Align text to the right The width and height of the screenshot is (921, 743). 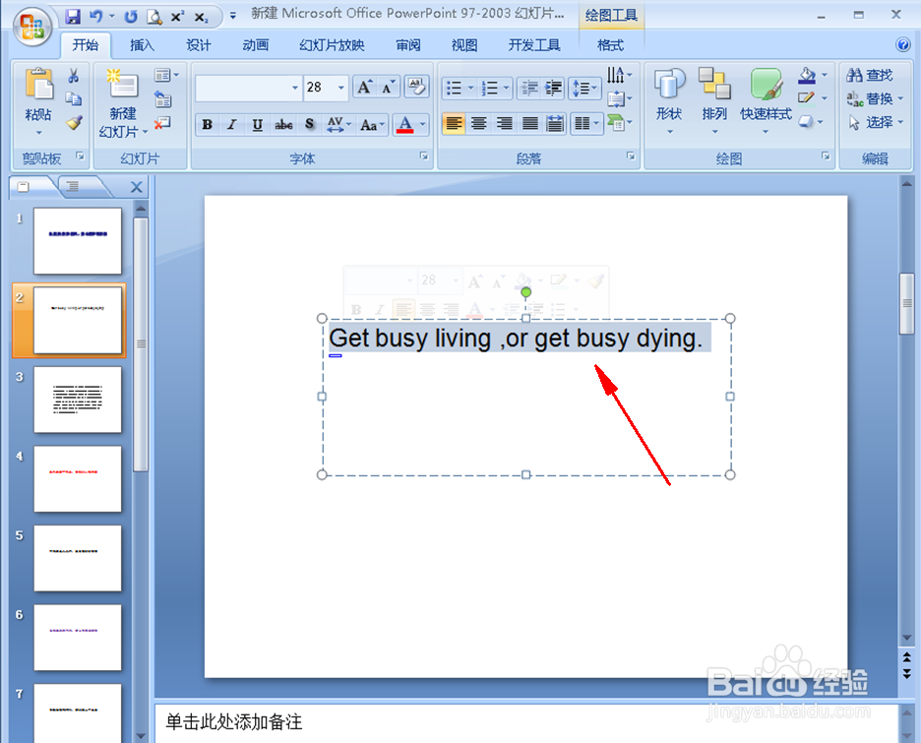[x=505, y=123]
